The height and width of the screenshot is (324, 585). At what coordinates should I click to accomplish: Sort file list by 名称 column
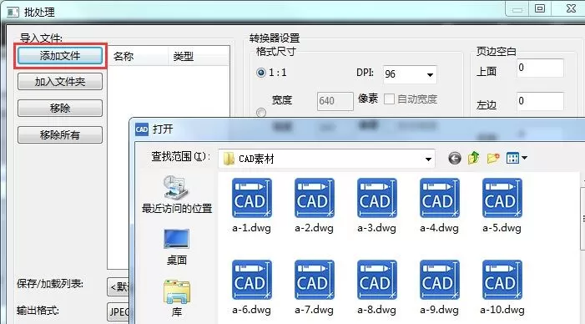(138, 56)
